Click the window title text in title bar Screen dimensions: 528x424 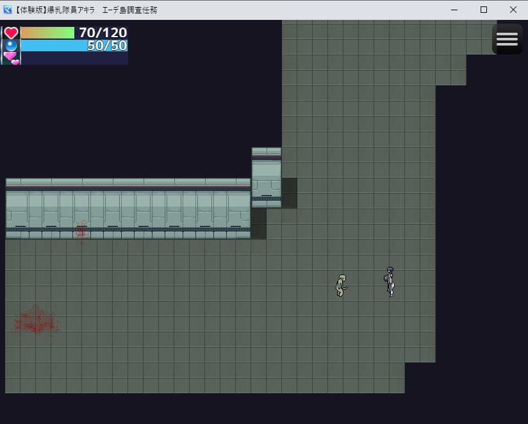(87, 10)
